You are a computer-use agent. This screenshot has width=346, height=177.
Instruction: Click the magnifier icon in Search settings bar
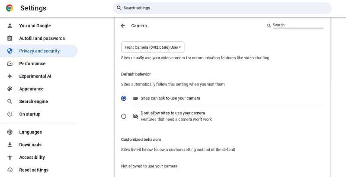point(119,8)
